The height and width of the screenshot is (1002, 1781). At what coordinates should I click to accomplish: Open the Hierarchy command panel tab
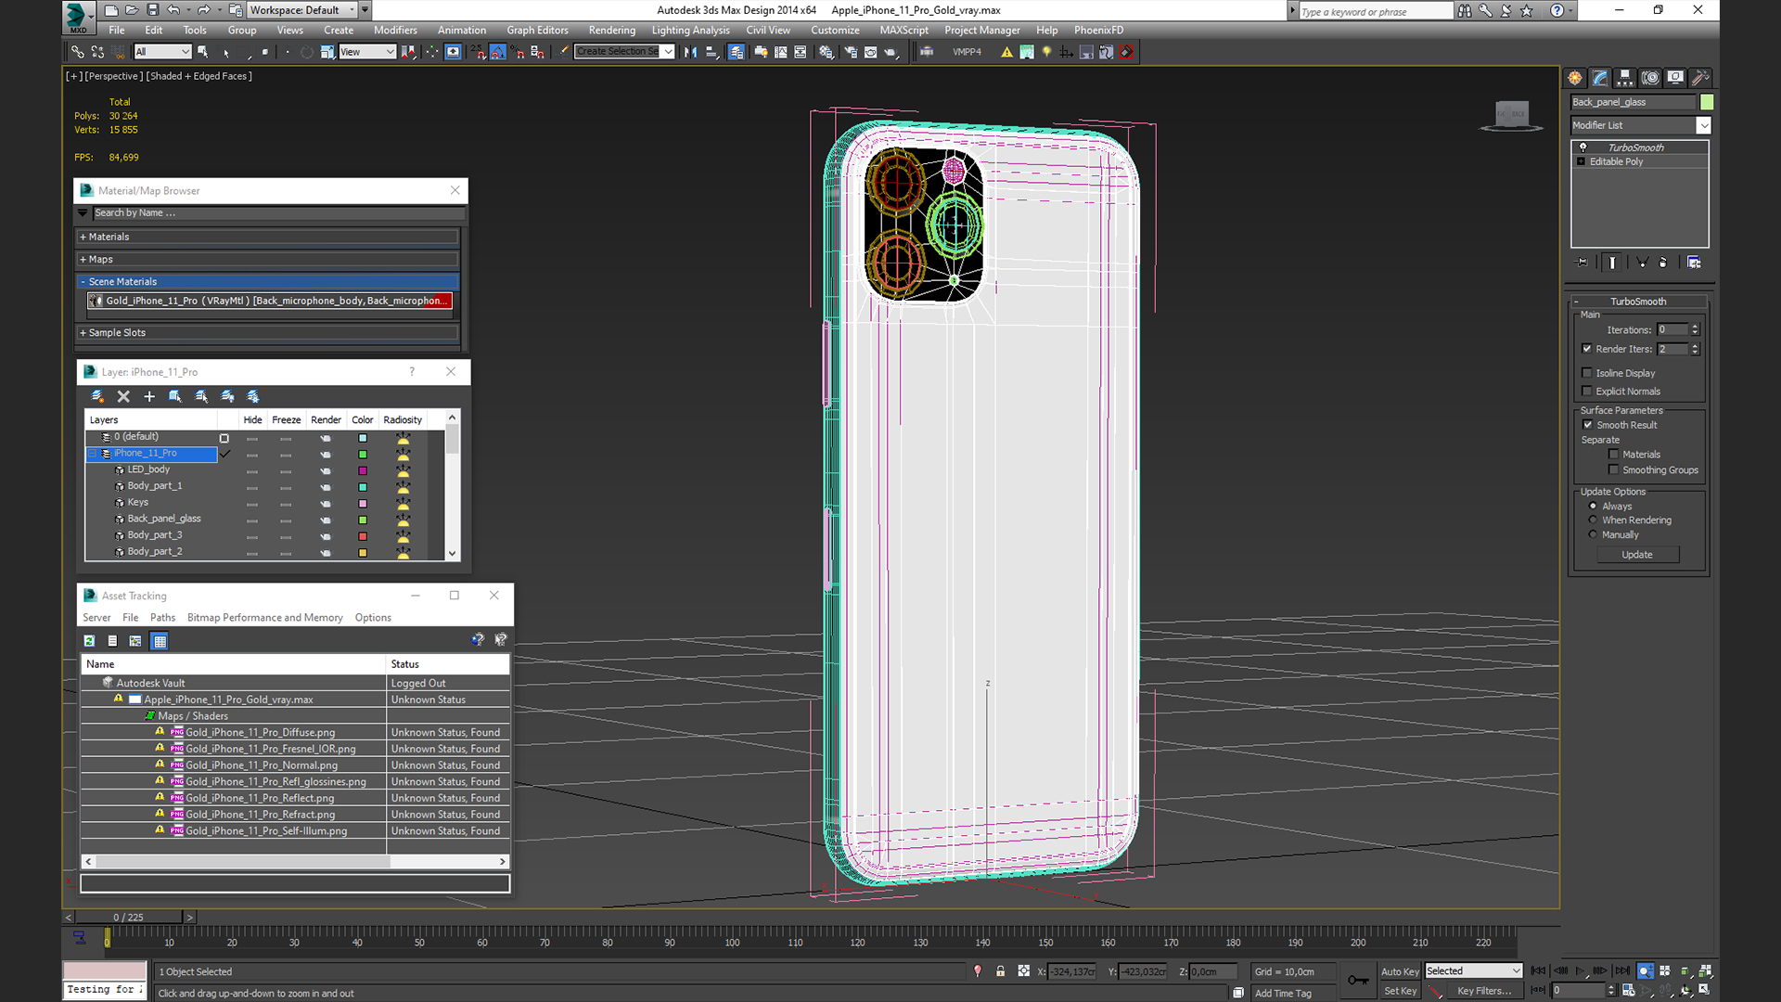[x=1625, y=78]
